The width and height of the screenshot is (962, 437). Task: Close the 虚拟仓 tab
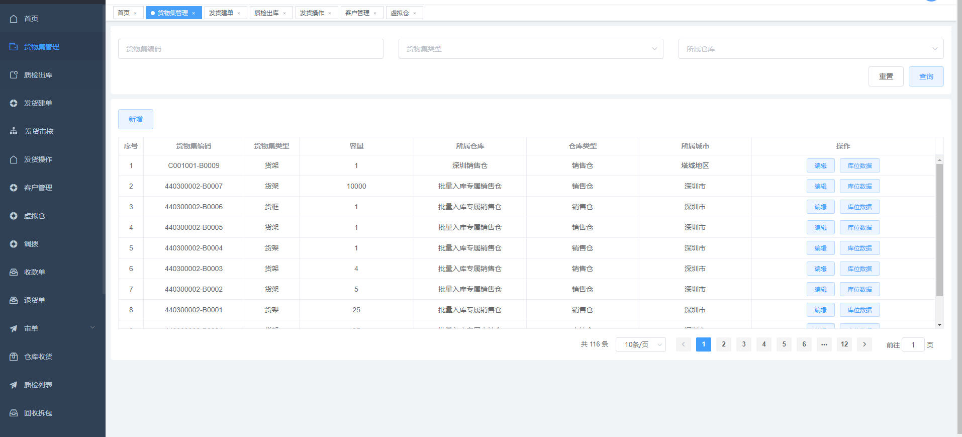point(415,13)
